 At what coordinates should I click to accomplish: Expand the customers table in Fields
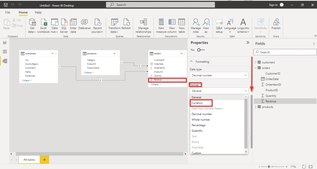(255, 62)
